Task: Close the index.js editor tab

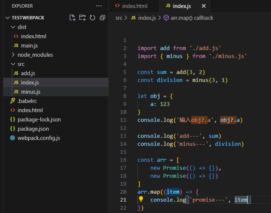Action: pyautogui.click(x=204, y=6)
